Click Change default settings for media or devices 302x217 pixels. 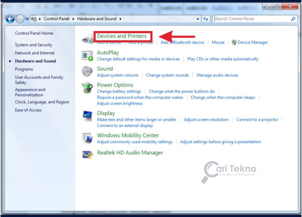138,59
